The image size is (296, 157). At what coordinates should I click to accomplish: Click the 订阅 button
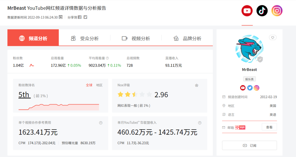[x=249, y=145]
